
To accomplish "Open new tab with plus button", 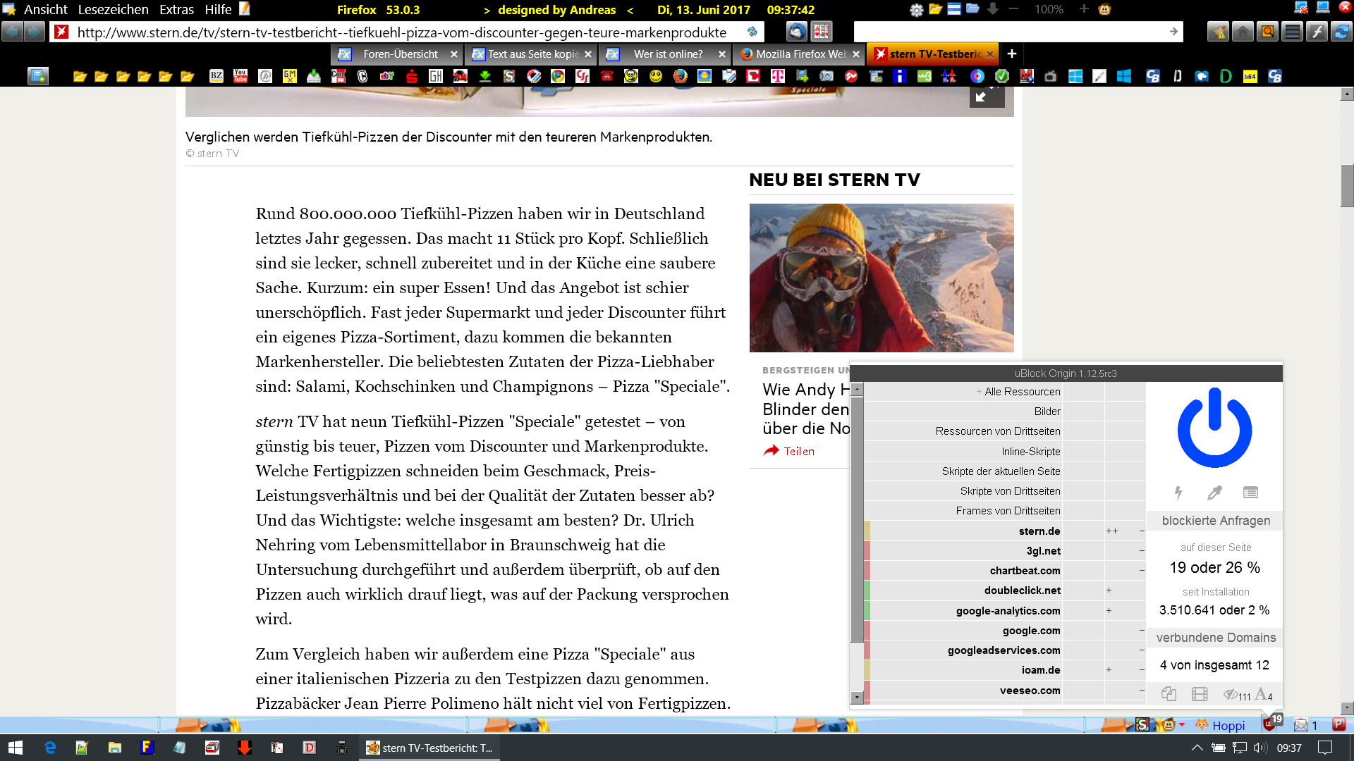I will [1011, 54].
